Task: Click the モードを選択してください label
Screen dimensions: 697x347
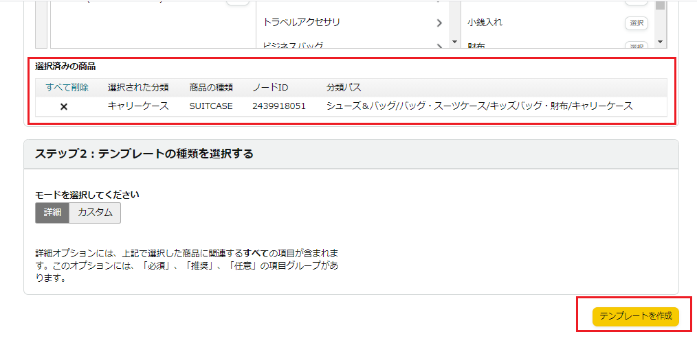Action: pyautogui.click(x=87, y=194)
